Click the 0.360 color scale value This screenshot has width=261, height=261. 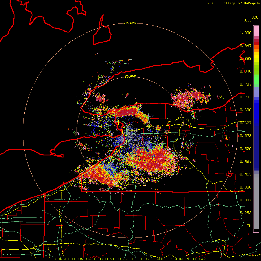click(246, 187)
